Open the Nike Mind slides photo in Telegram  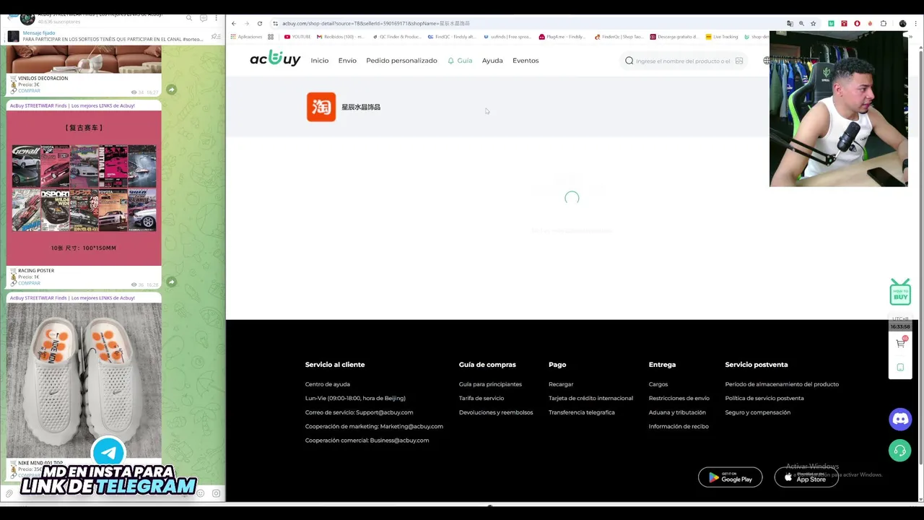click(84, 380)
